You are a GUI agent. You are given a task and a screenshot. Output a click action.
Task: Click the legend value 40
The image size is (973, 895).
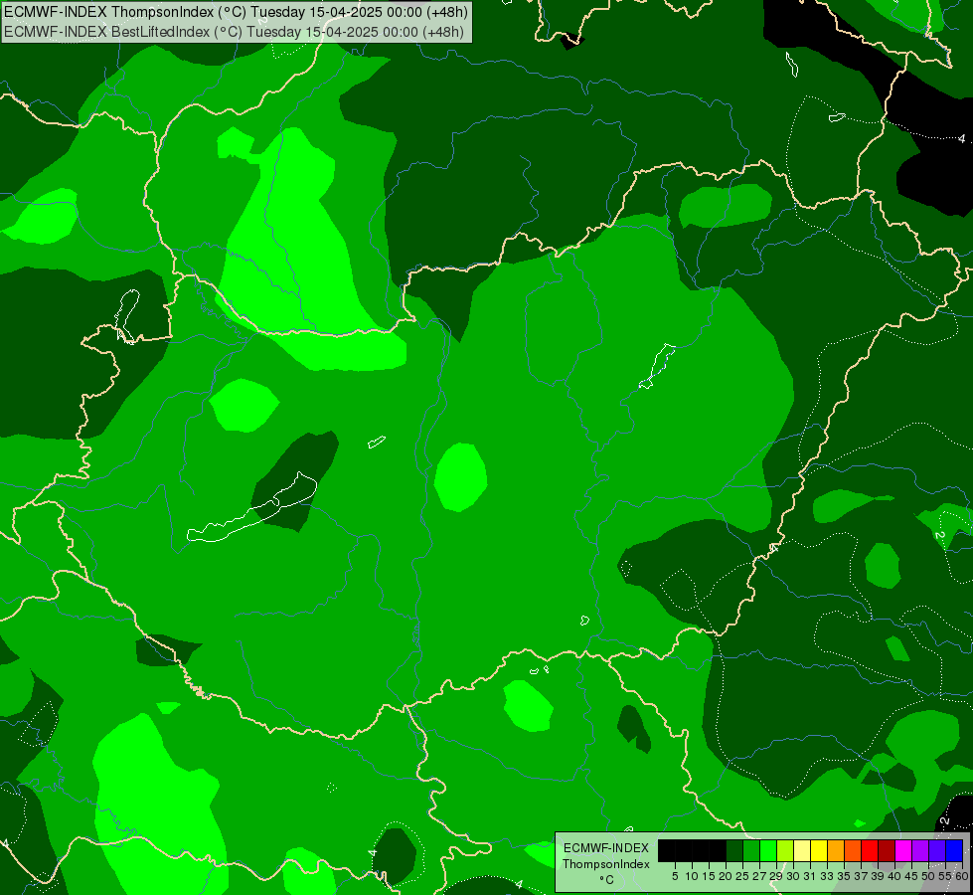(894, 876)
